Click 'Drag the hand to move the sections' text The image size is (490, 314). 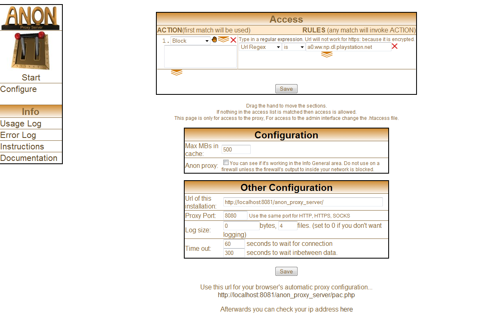[286, 106]
